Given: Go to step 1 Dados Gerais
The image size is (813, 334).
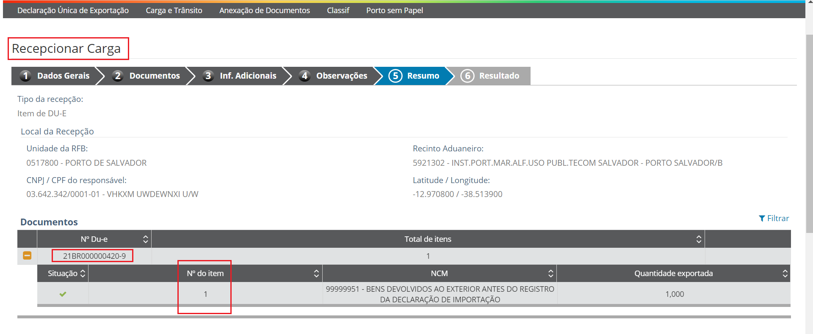Looking at the screenshot, I should 55,76.
